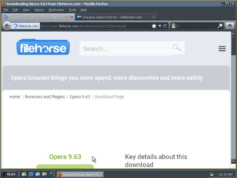
Task: Open a new tab with plus button
Action: coord(153,17)
